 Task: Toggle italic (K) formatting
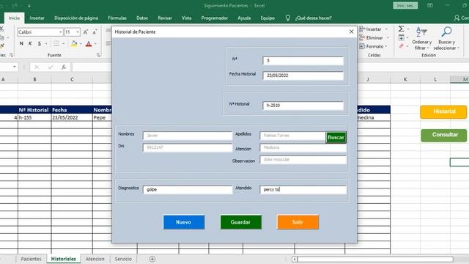[x=30, y=44]
